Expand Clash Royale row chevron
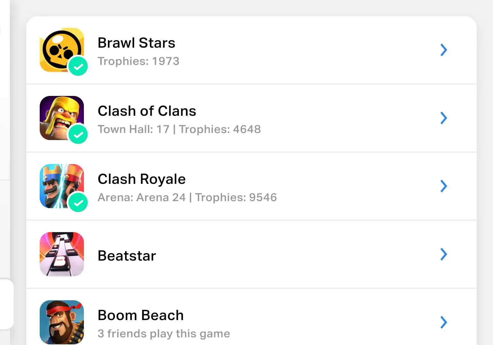 pos(443,186)
